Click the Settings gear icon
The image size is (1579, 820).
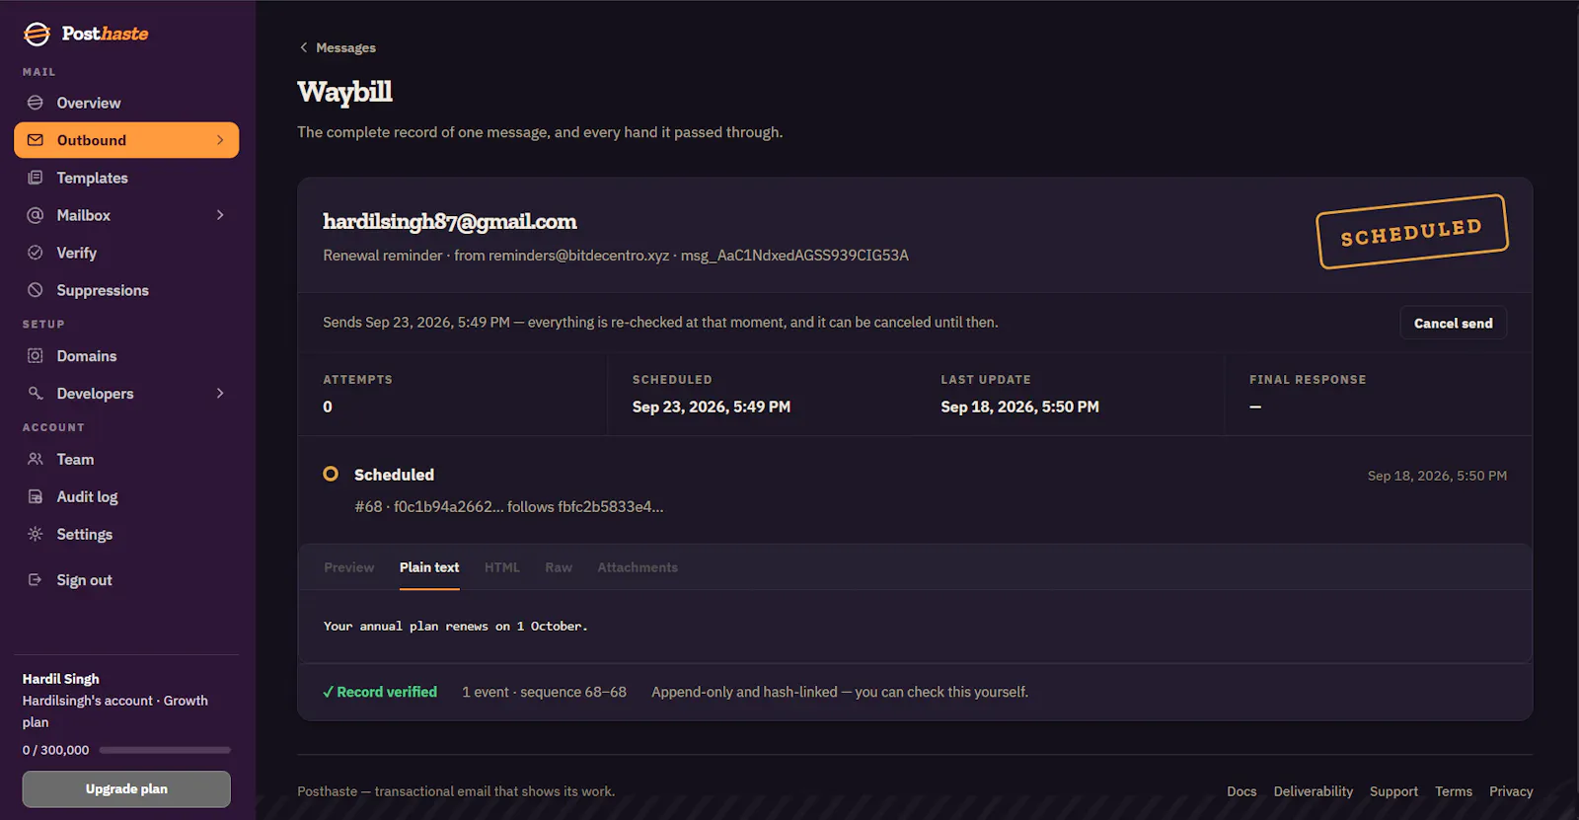click(x=36, y=534)
